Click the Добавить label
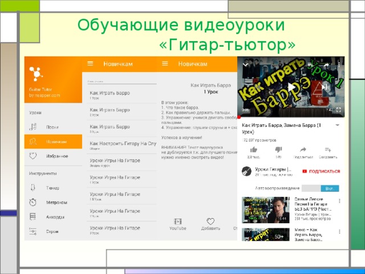365x274 pixels. click(x=210, y=228)
